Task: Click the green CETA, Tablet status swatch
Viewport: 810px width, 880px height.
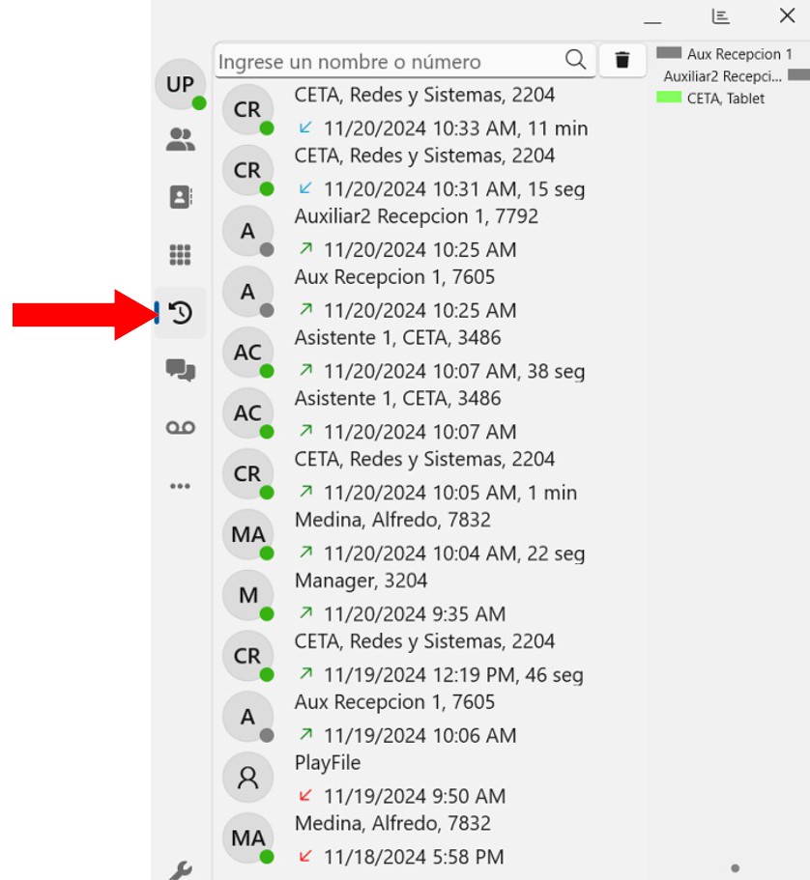Action: tap(669, 98)
